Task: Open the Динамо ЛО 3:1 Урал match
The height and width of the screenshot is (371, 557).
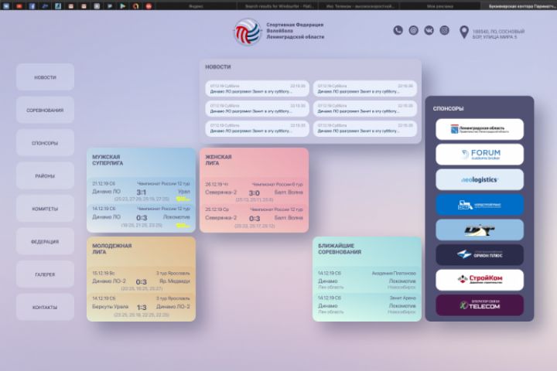Action: (x=141, y=192)
